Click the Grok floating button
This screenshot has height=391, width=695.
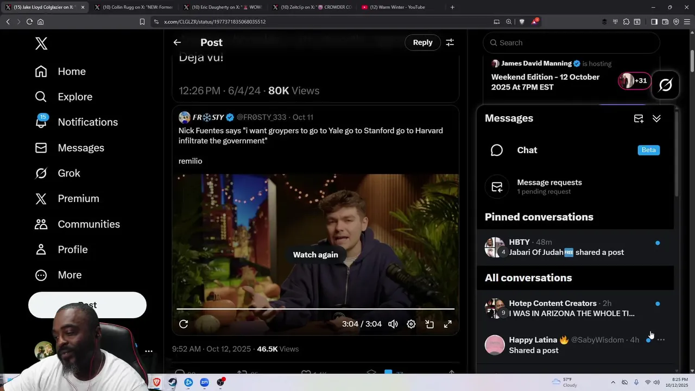(665, 85)
